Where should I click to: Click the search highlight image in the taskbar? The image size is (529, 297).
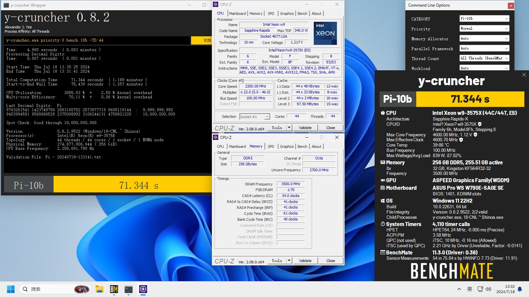[82, 289]
